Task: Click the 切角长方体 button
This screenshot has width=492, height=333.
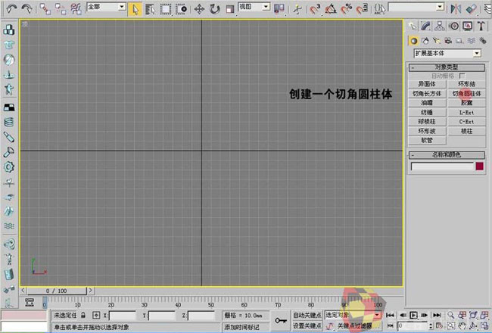Action: [427, 94]
